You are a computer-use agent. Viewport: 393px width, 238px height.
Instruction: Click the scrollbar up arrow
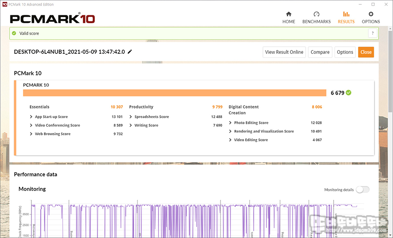point(390,29)
